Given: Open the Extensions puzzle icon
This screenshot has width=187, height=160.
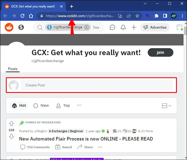Looking at the screenshot, I should click(157, 16).
